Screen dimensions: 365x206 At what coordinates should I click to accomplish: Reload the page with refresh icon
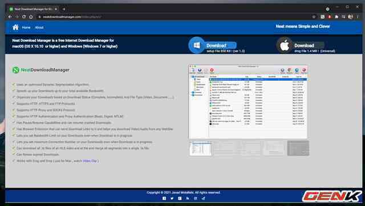tap(24, 17)
